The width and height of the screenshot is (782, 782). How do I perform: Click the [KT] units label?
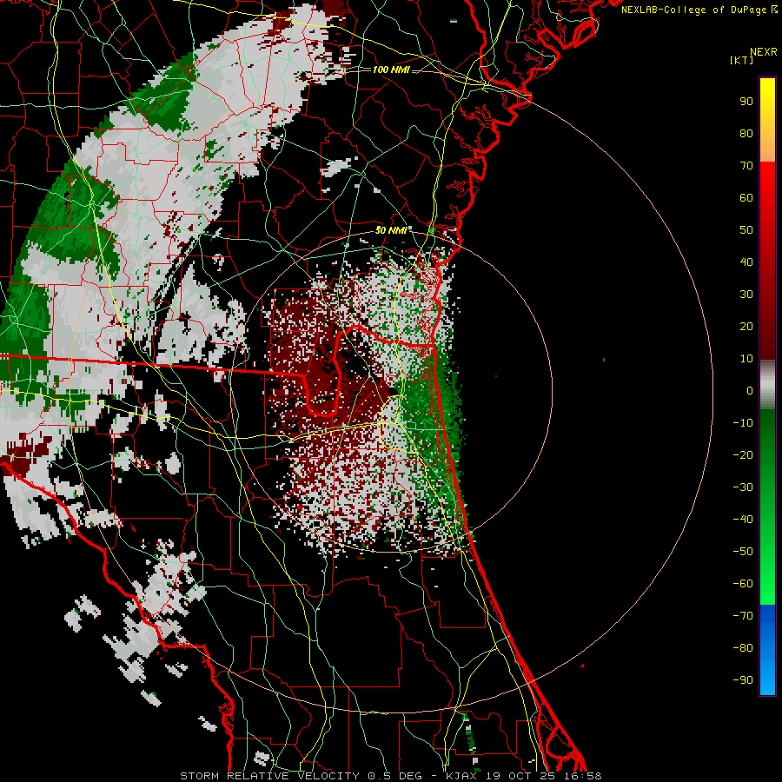742,60
